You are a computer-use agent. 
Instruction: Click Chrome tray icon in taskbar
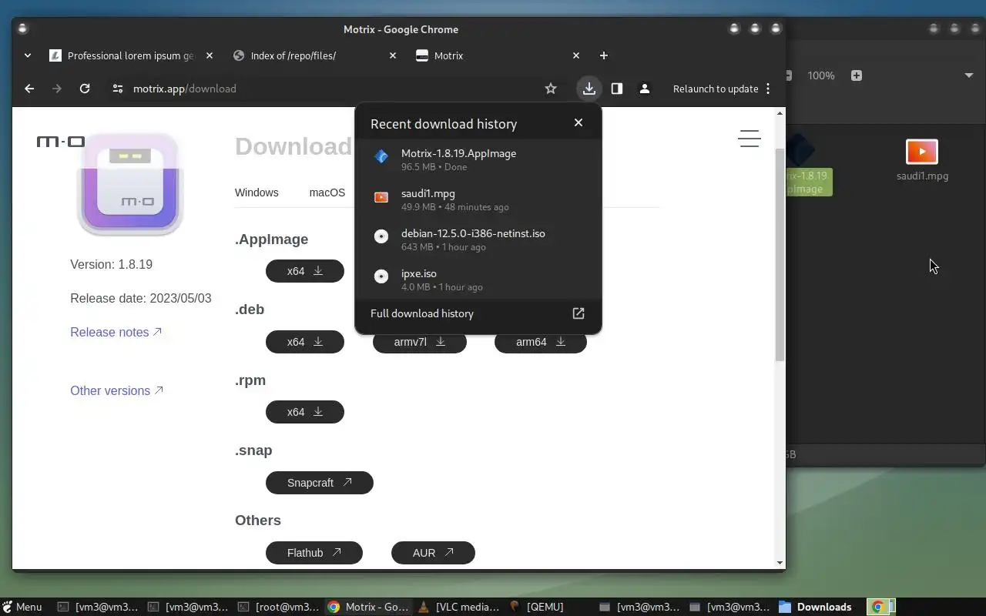click(877, 607)
